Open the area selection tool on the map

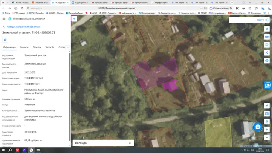(267, 45)
